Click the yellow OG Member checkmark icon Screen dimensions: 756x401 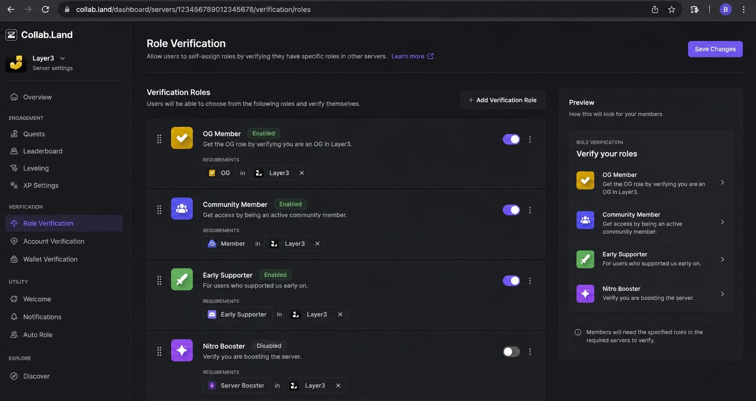182,138
